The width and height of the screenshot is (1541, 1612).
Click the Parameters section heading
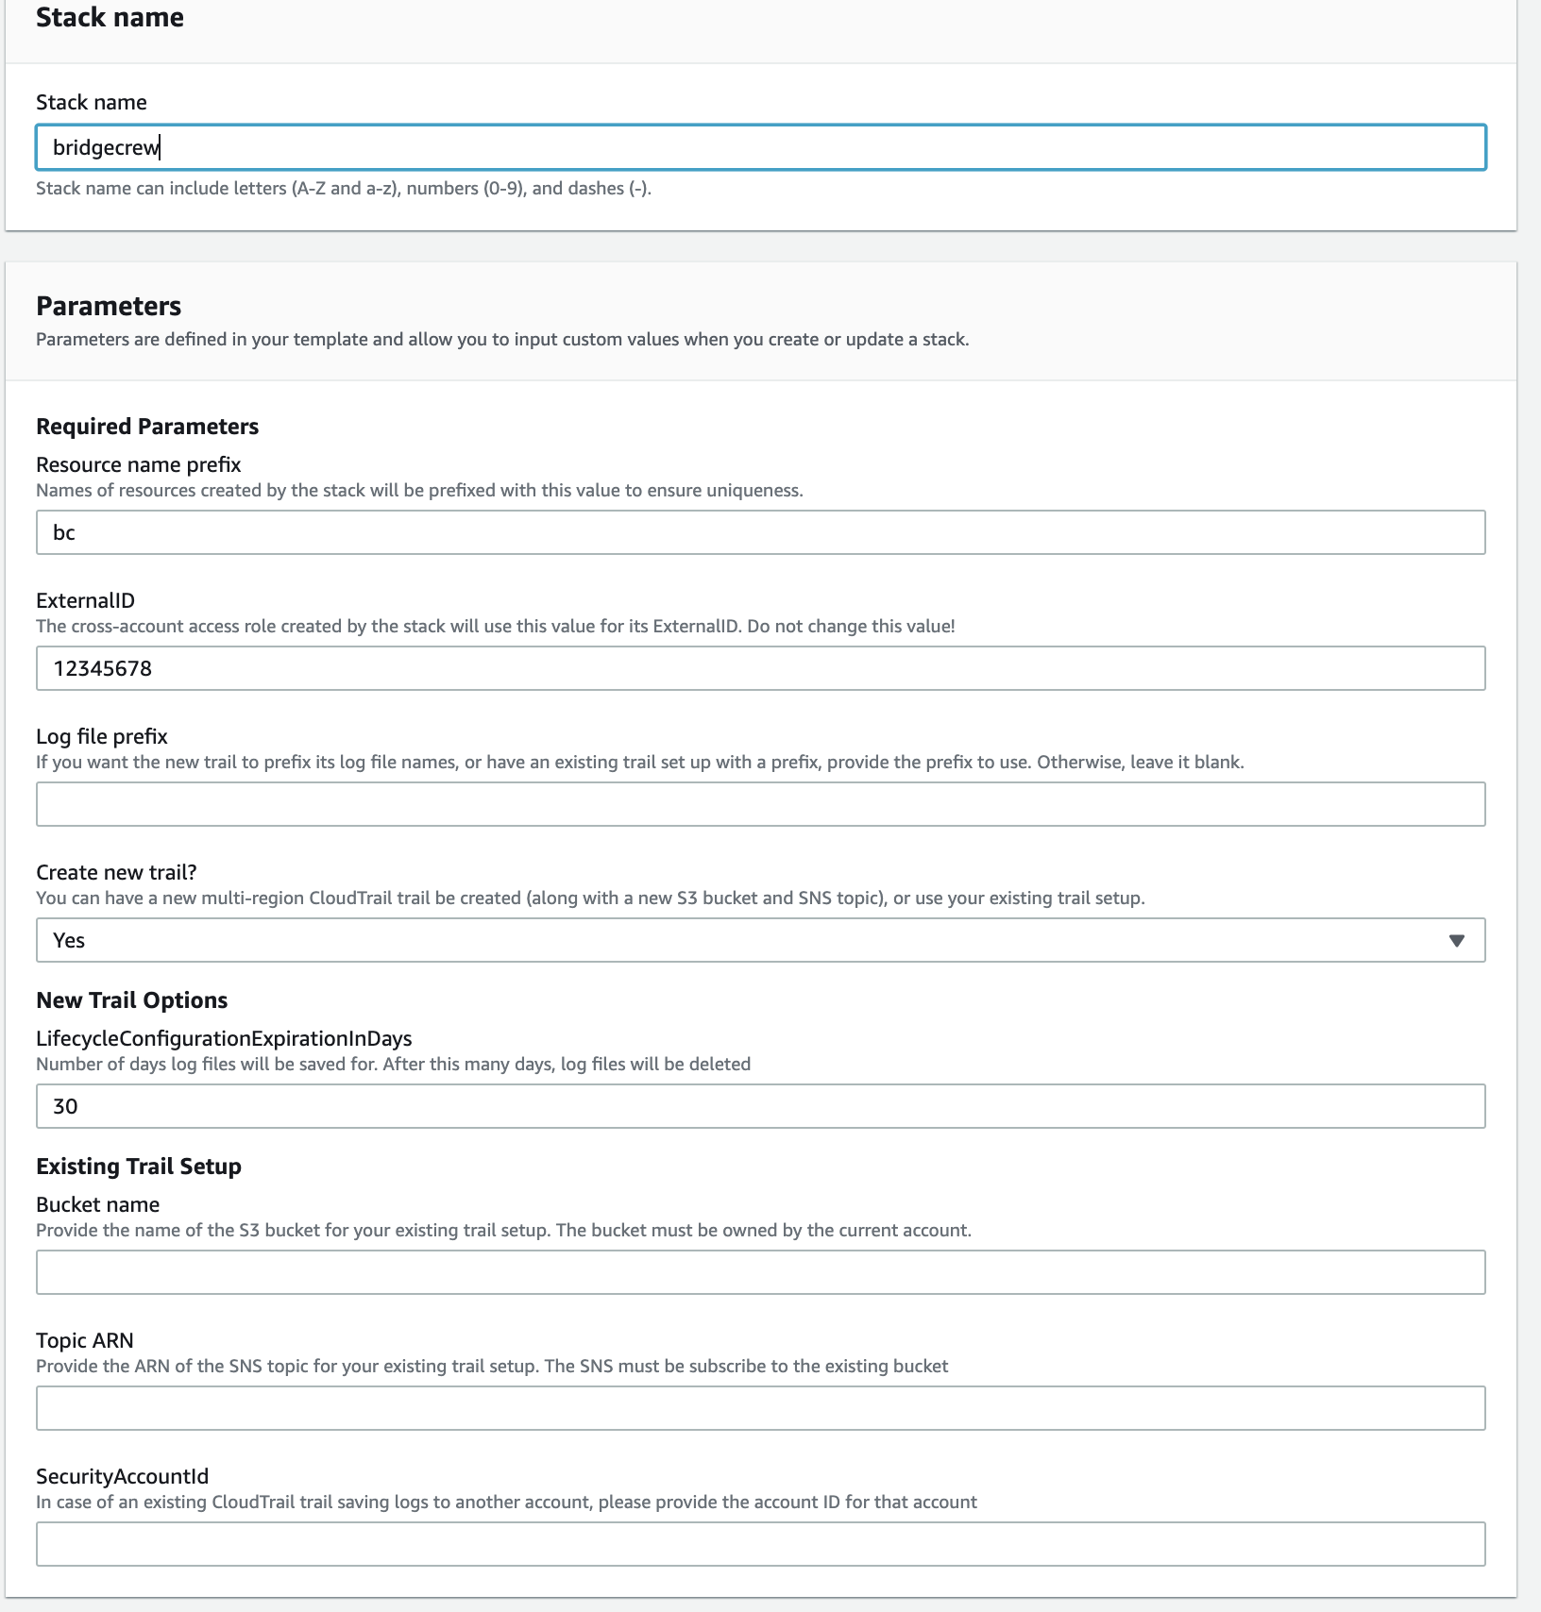(109, 306)
